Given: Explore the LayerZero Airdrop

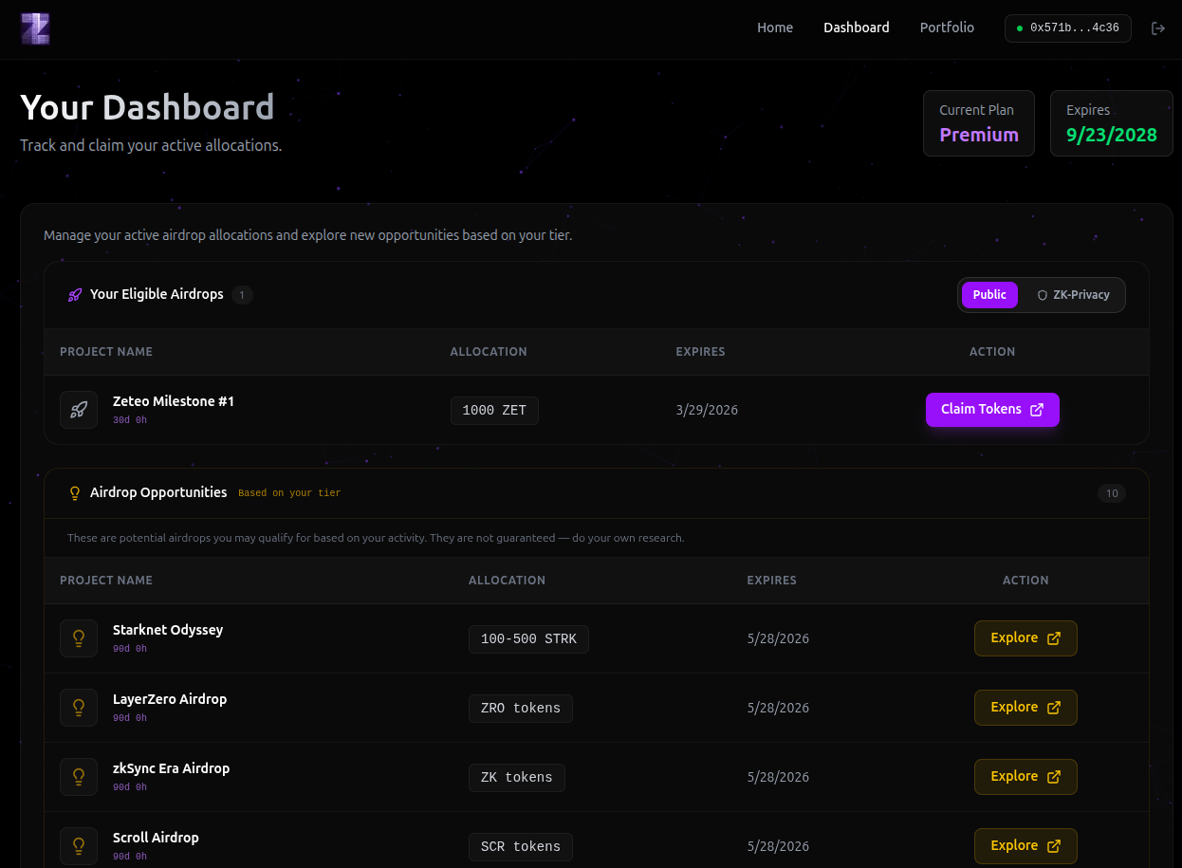Looking at the screenshot, I should pyautogui.click(x=1025, y=708).
